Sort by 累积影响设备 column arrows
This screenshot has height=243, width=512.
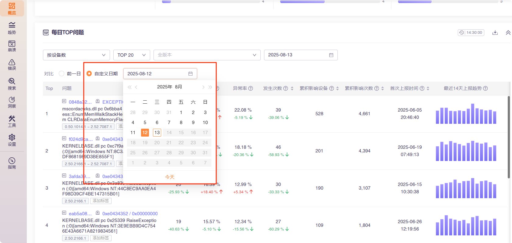click(x=337, y=88)
